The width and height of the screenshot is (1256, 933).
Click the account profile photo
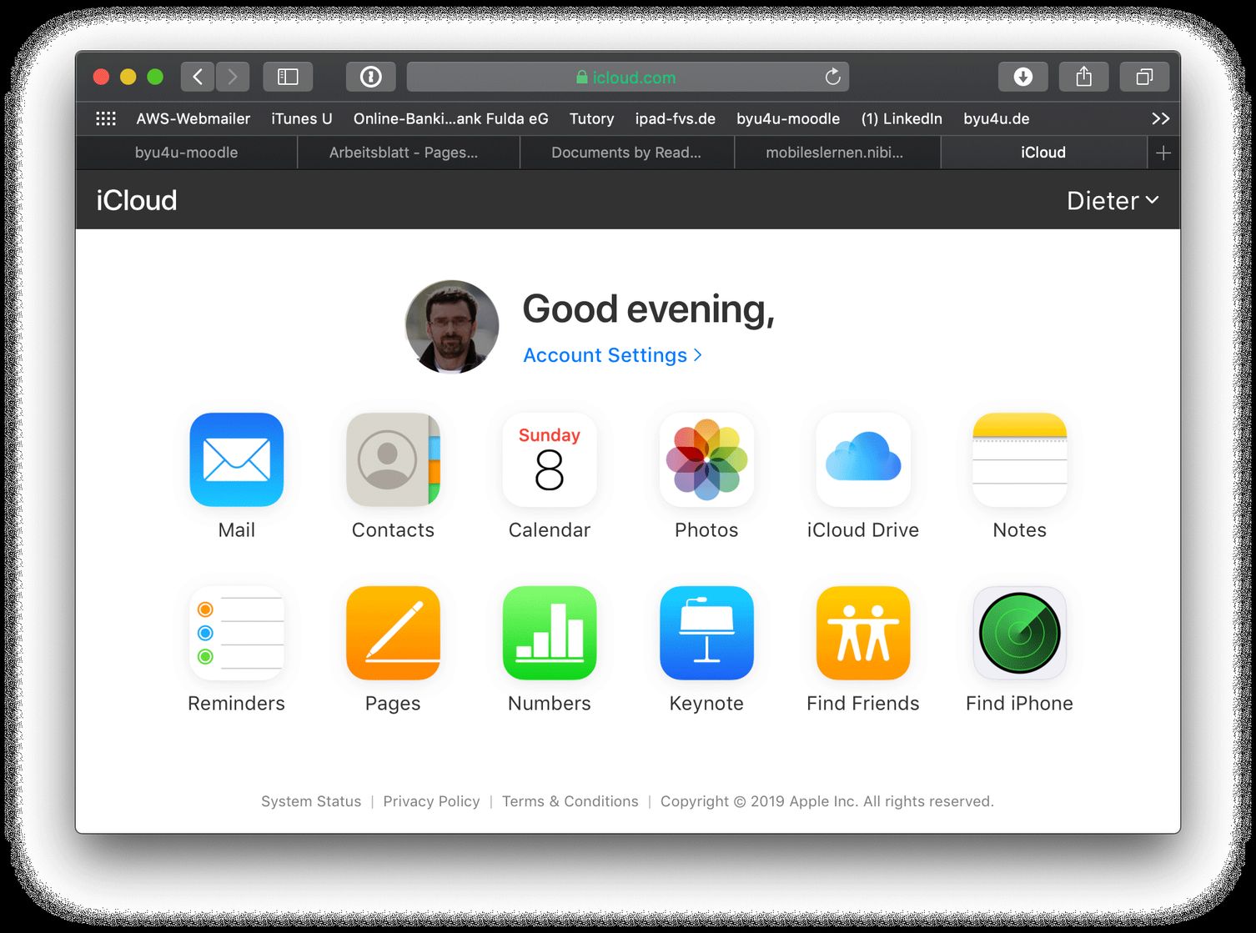452,327
